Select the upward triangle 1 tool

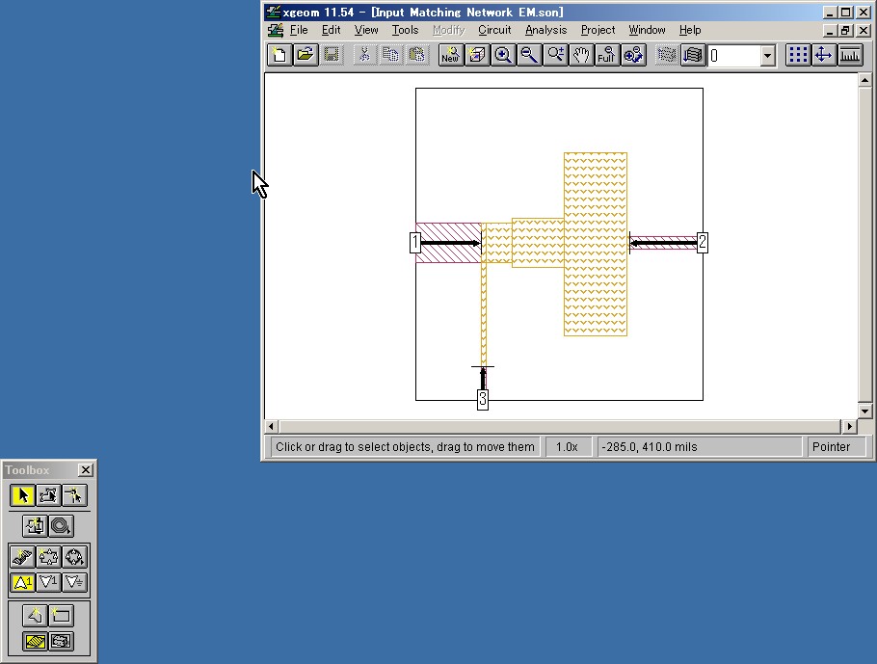click(22, 582)
